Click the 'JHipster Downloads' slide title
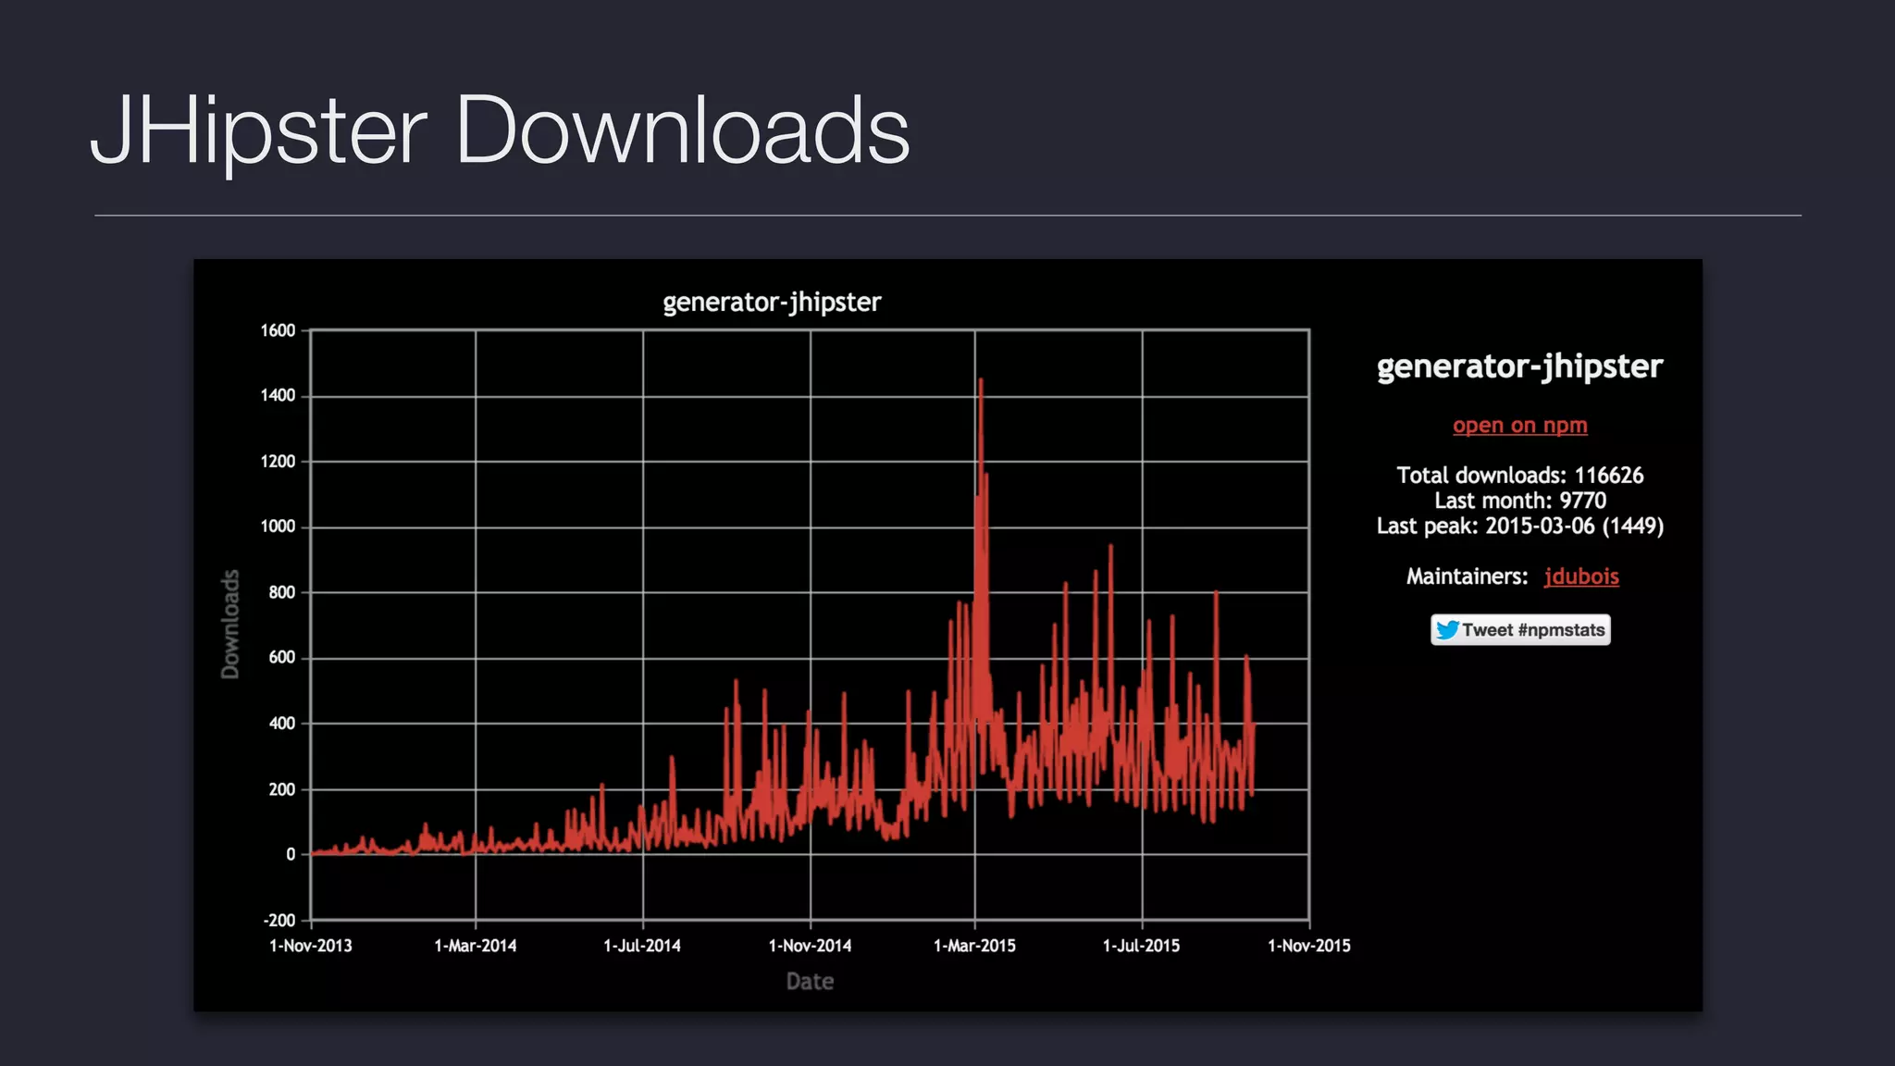Image resolution: width=1895 pixels, height=1066 pixels. tap(500, 130)
